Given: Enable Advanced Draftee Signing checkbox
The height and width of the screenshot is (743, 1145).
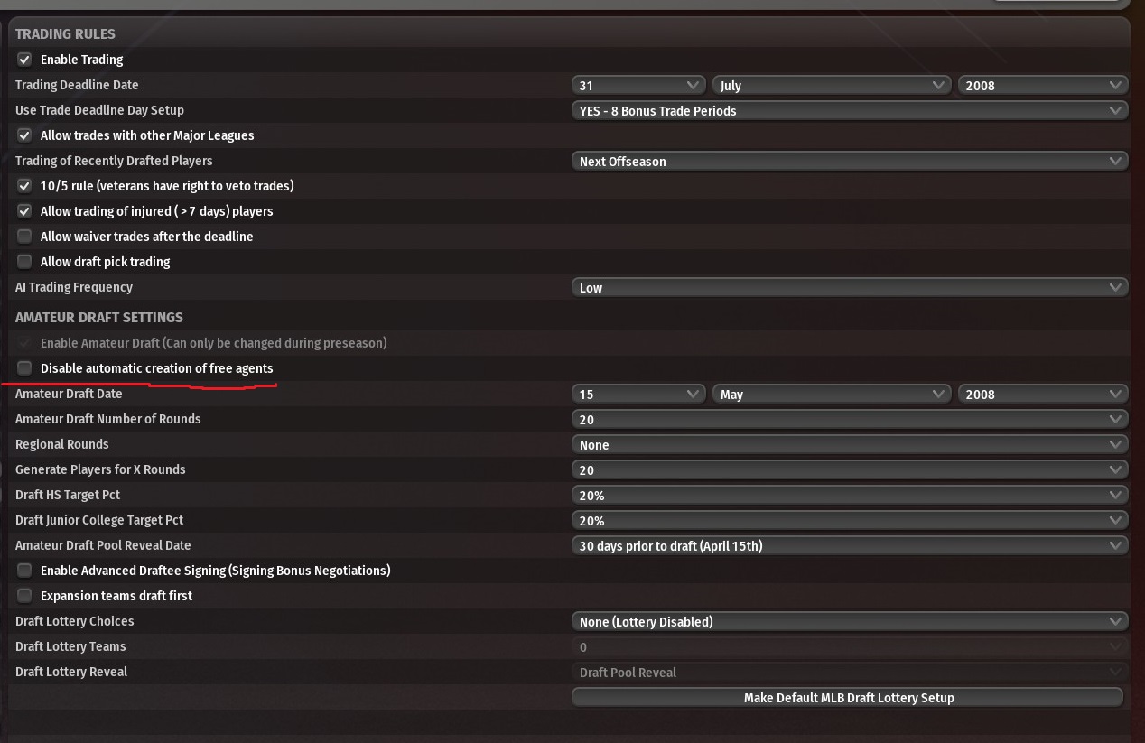Looking at the screenshot, I should pos(24,571).
